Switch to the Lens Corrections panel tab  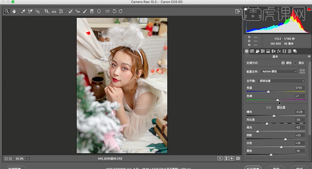tap(273, 51)
